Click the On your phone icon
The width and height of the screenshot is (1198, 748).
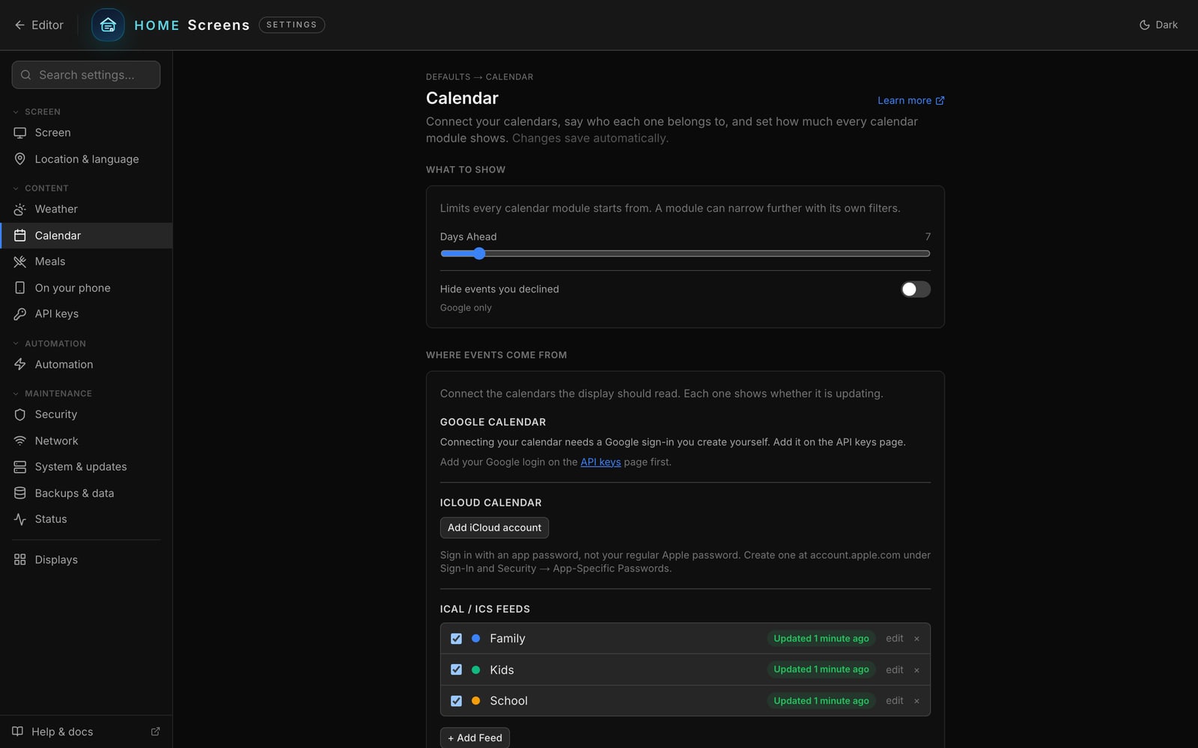click(20, 288)
